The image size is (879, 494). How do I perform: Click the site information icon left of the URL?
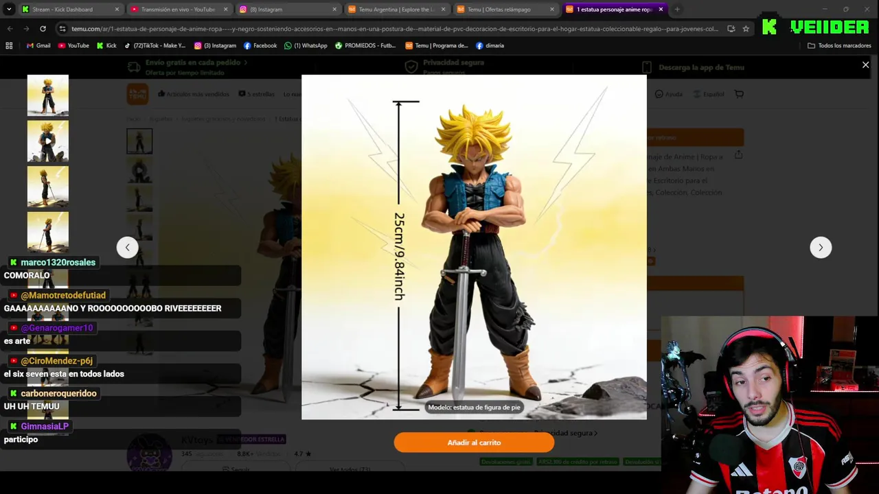click(x=62, y=29)
